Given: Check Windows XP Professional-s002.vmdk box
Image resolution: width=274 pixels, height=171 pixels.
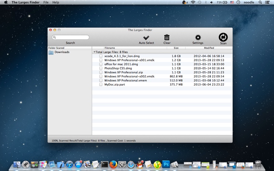Looking at the screenshot, I should click(x=101, y=76).
